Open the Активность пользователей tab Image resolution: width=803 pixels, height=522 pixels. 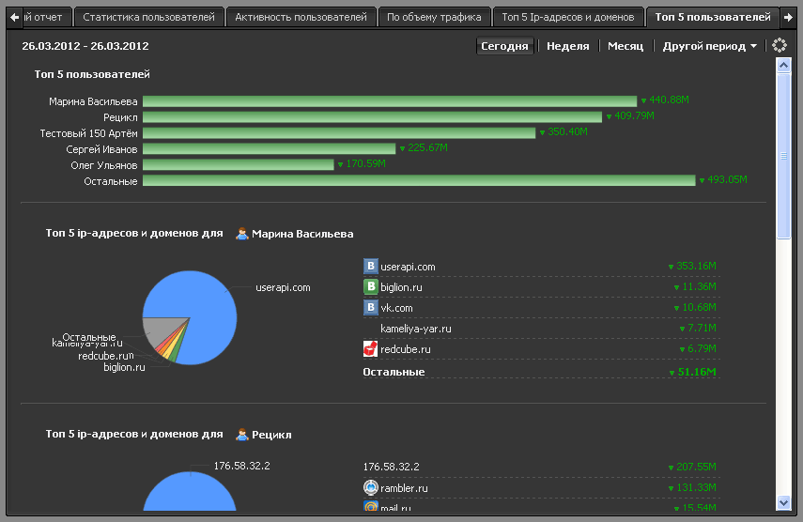[301, 17]
